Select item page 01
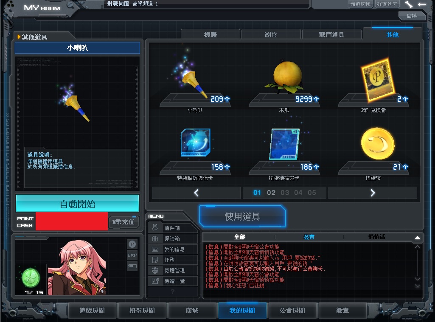 tap(257, 193)
